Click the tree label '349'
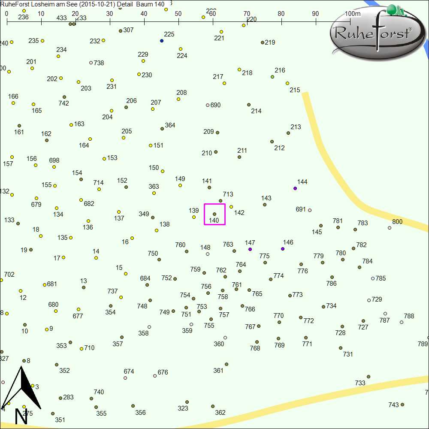 click(x=144, y=214)
